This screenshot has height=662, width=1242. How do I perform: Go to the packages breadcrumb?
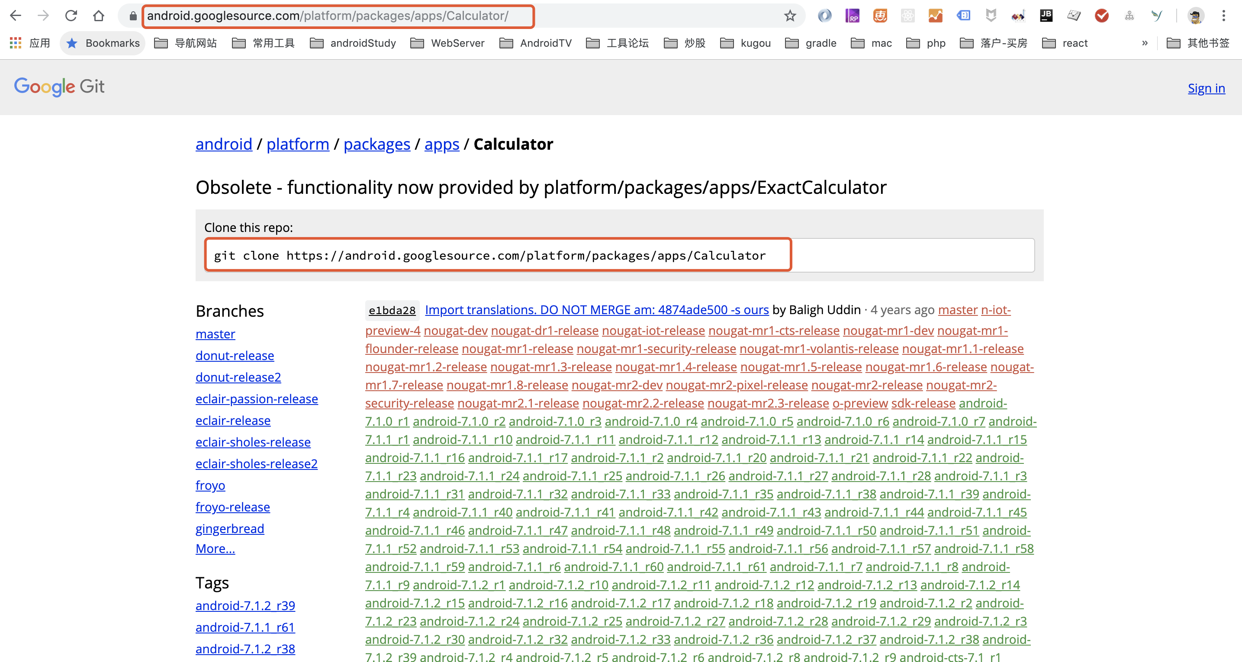[377, 144]
